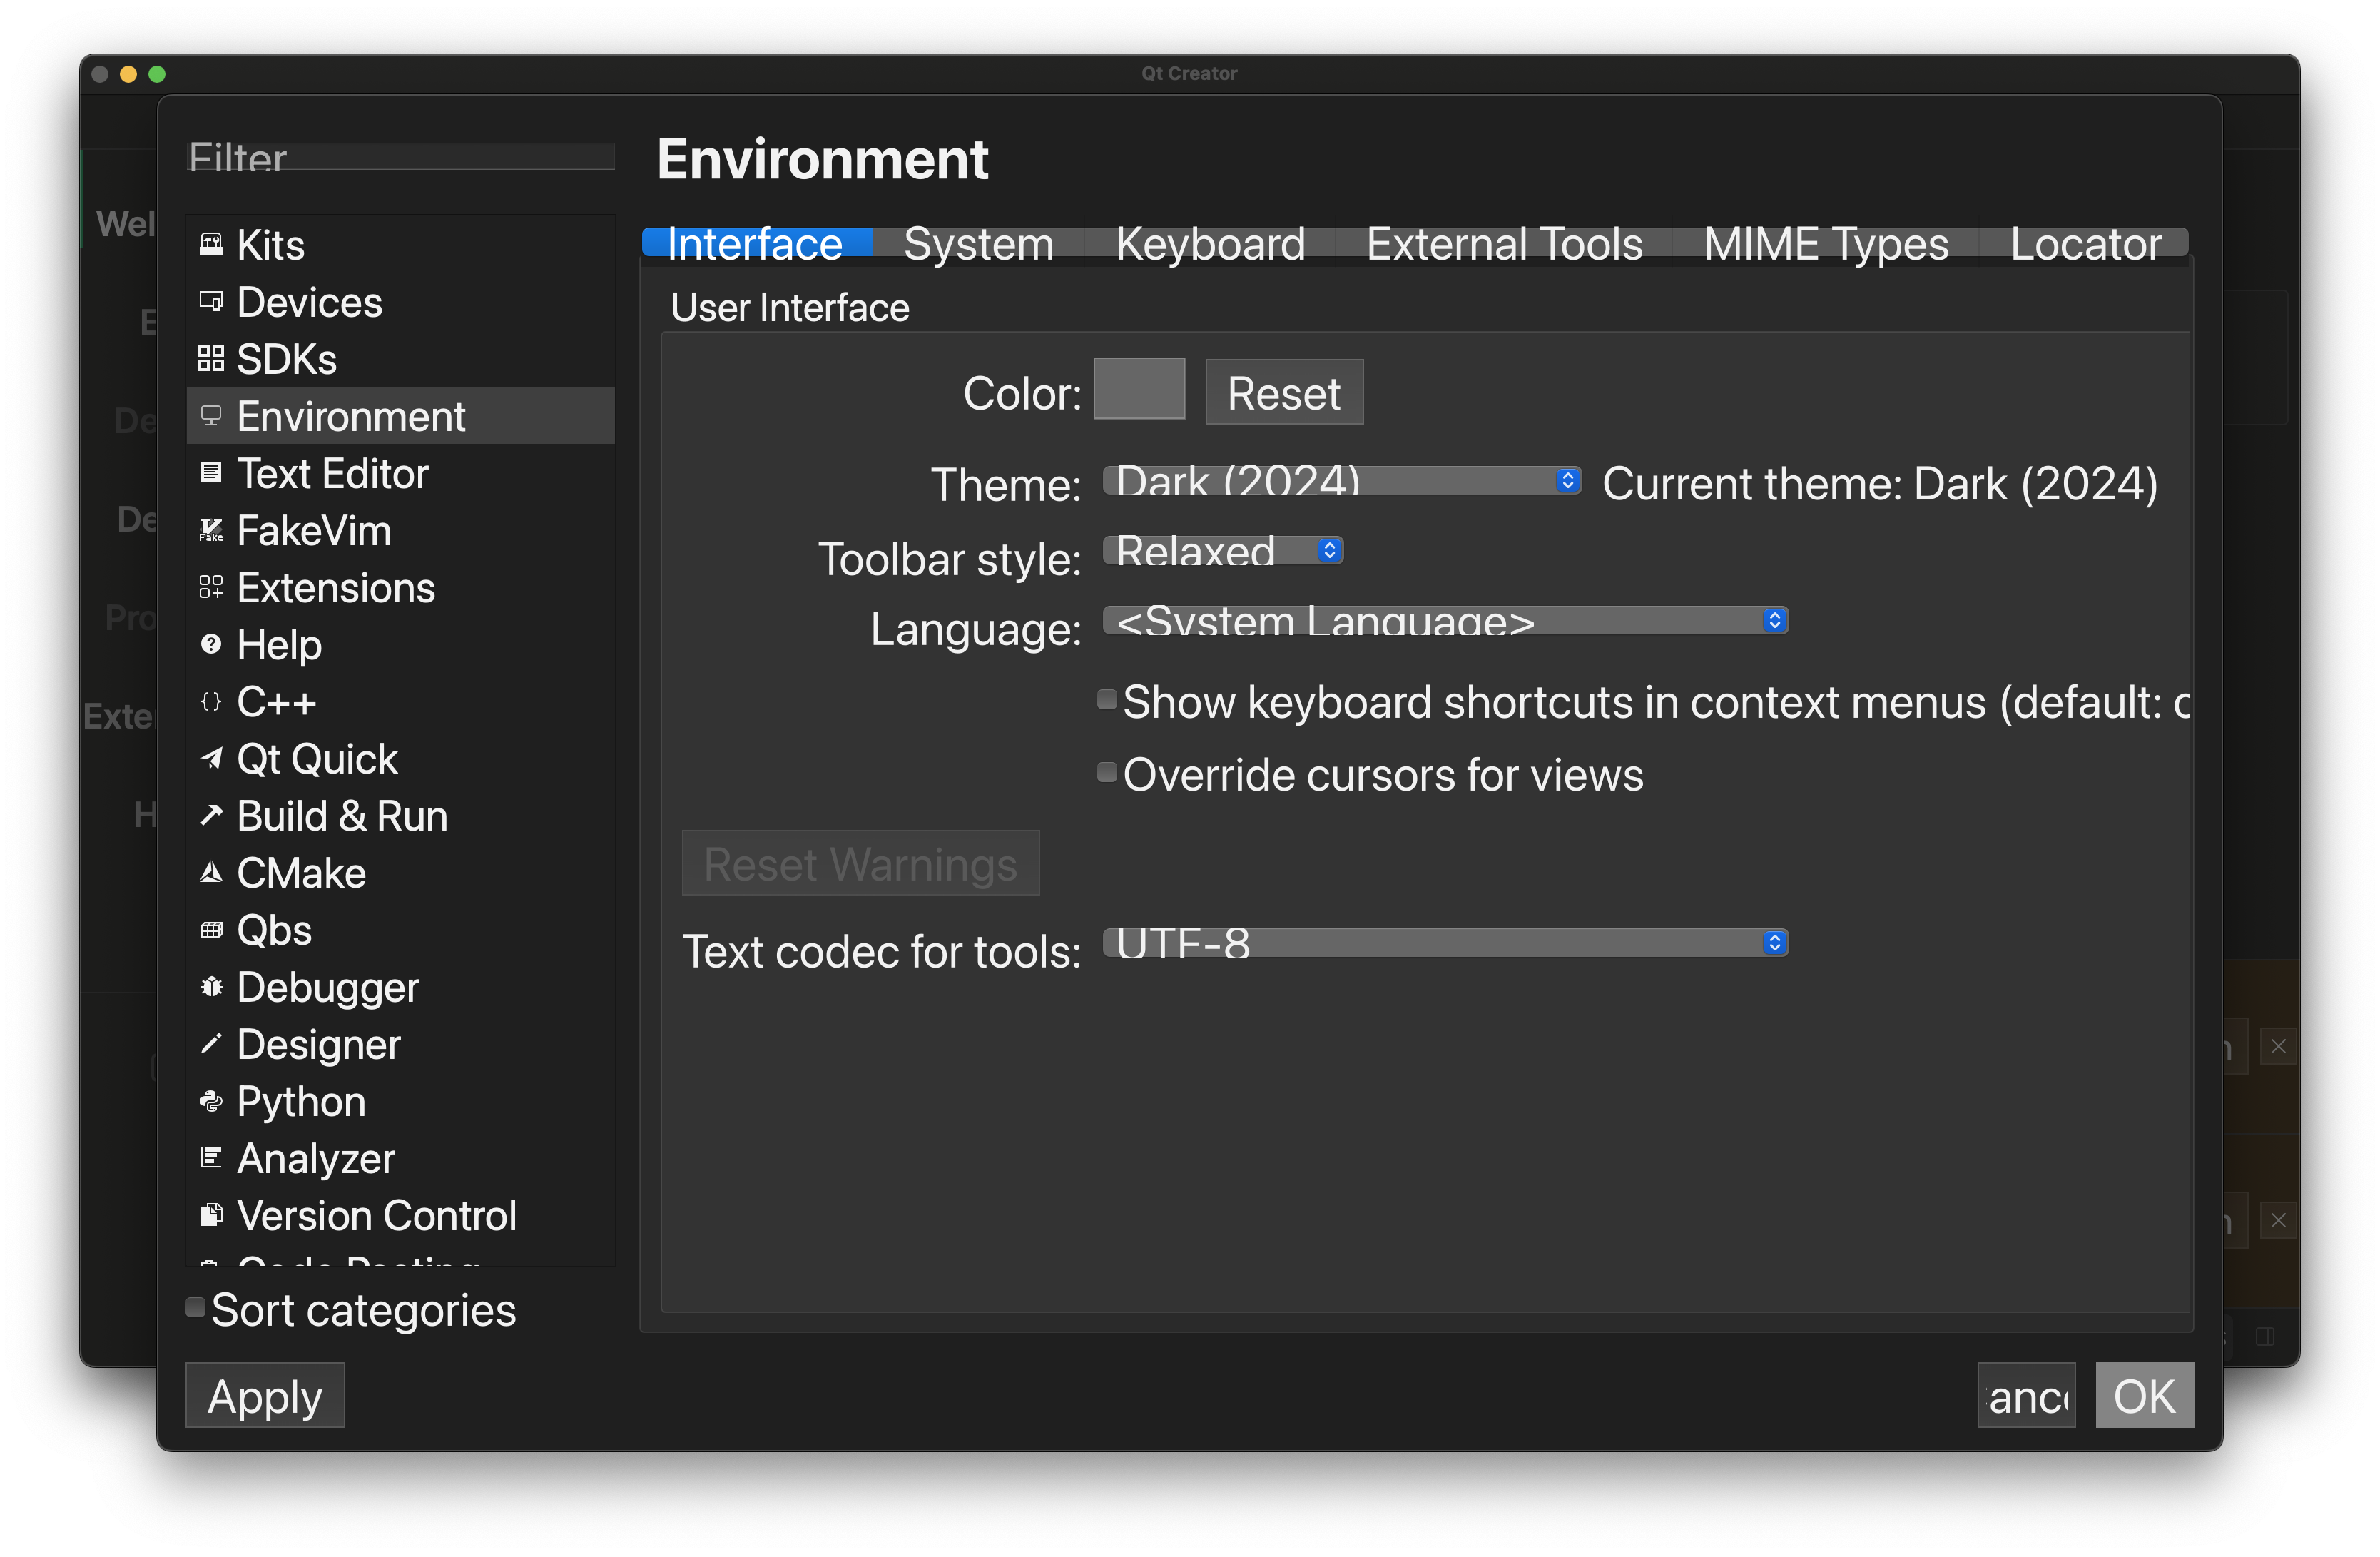
Task: Select the CMake category label
Action: [x=302, y=872]
